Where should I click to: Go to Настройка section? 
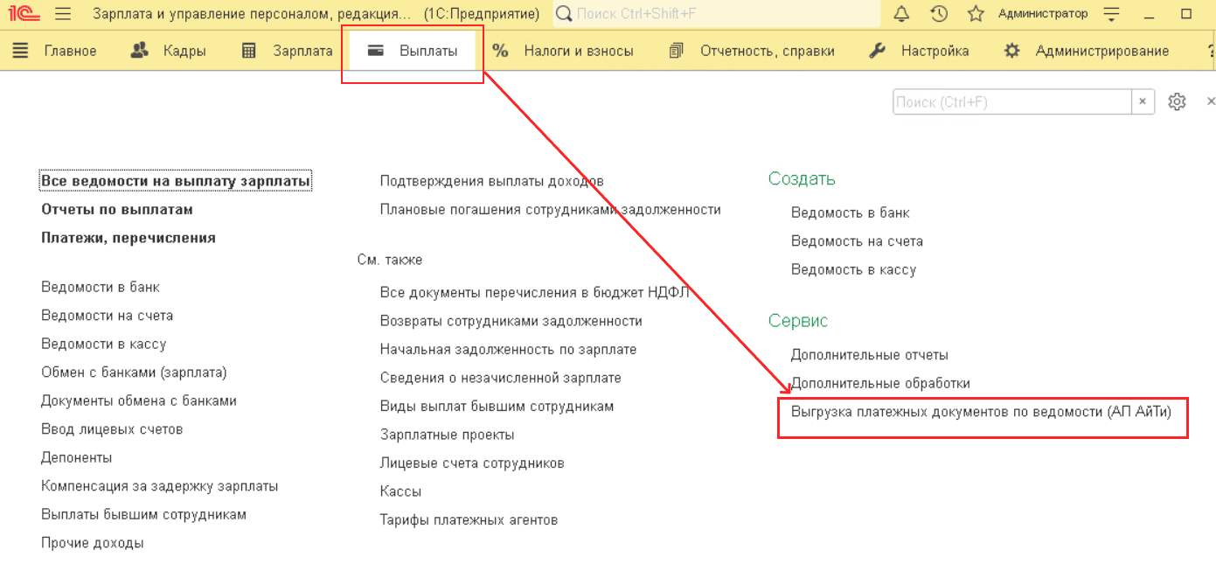pos(920,51)
